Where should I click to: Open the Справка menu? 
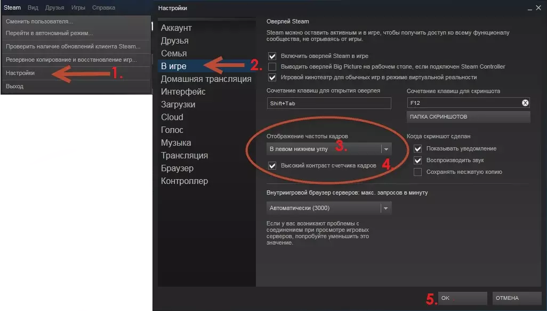pos(103,7)
